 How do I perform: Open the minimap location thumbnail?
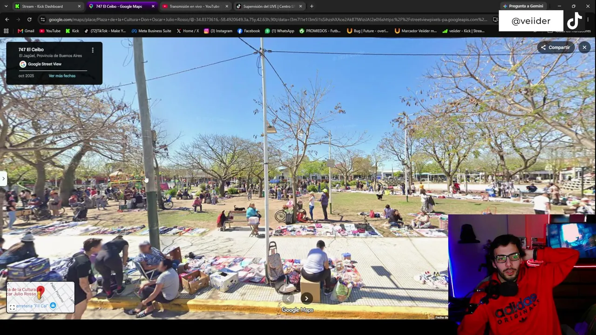(x=40, y=297)
